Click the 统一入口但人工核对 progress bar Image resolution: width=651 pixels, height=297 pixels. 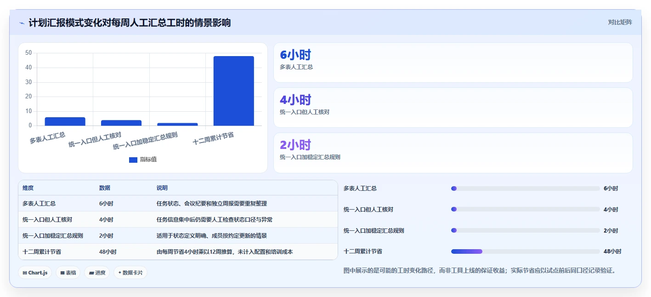pyautogui.click(x=526, y=209)
